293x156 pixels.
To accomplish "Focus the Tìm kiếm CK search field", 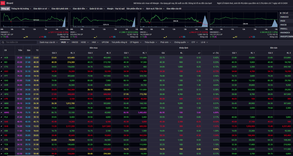I will click(19, 42).
